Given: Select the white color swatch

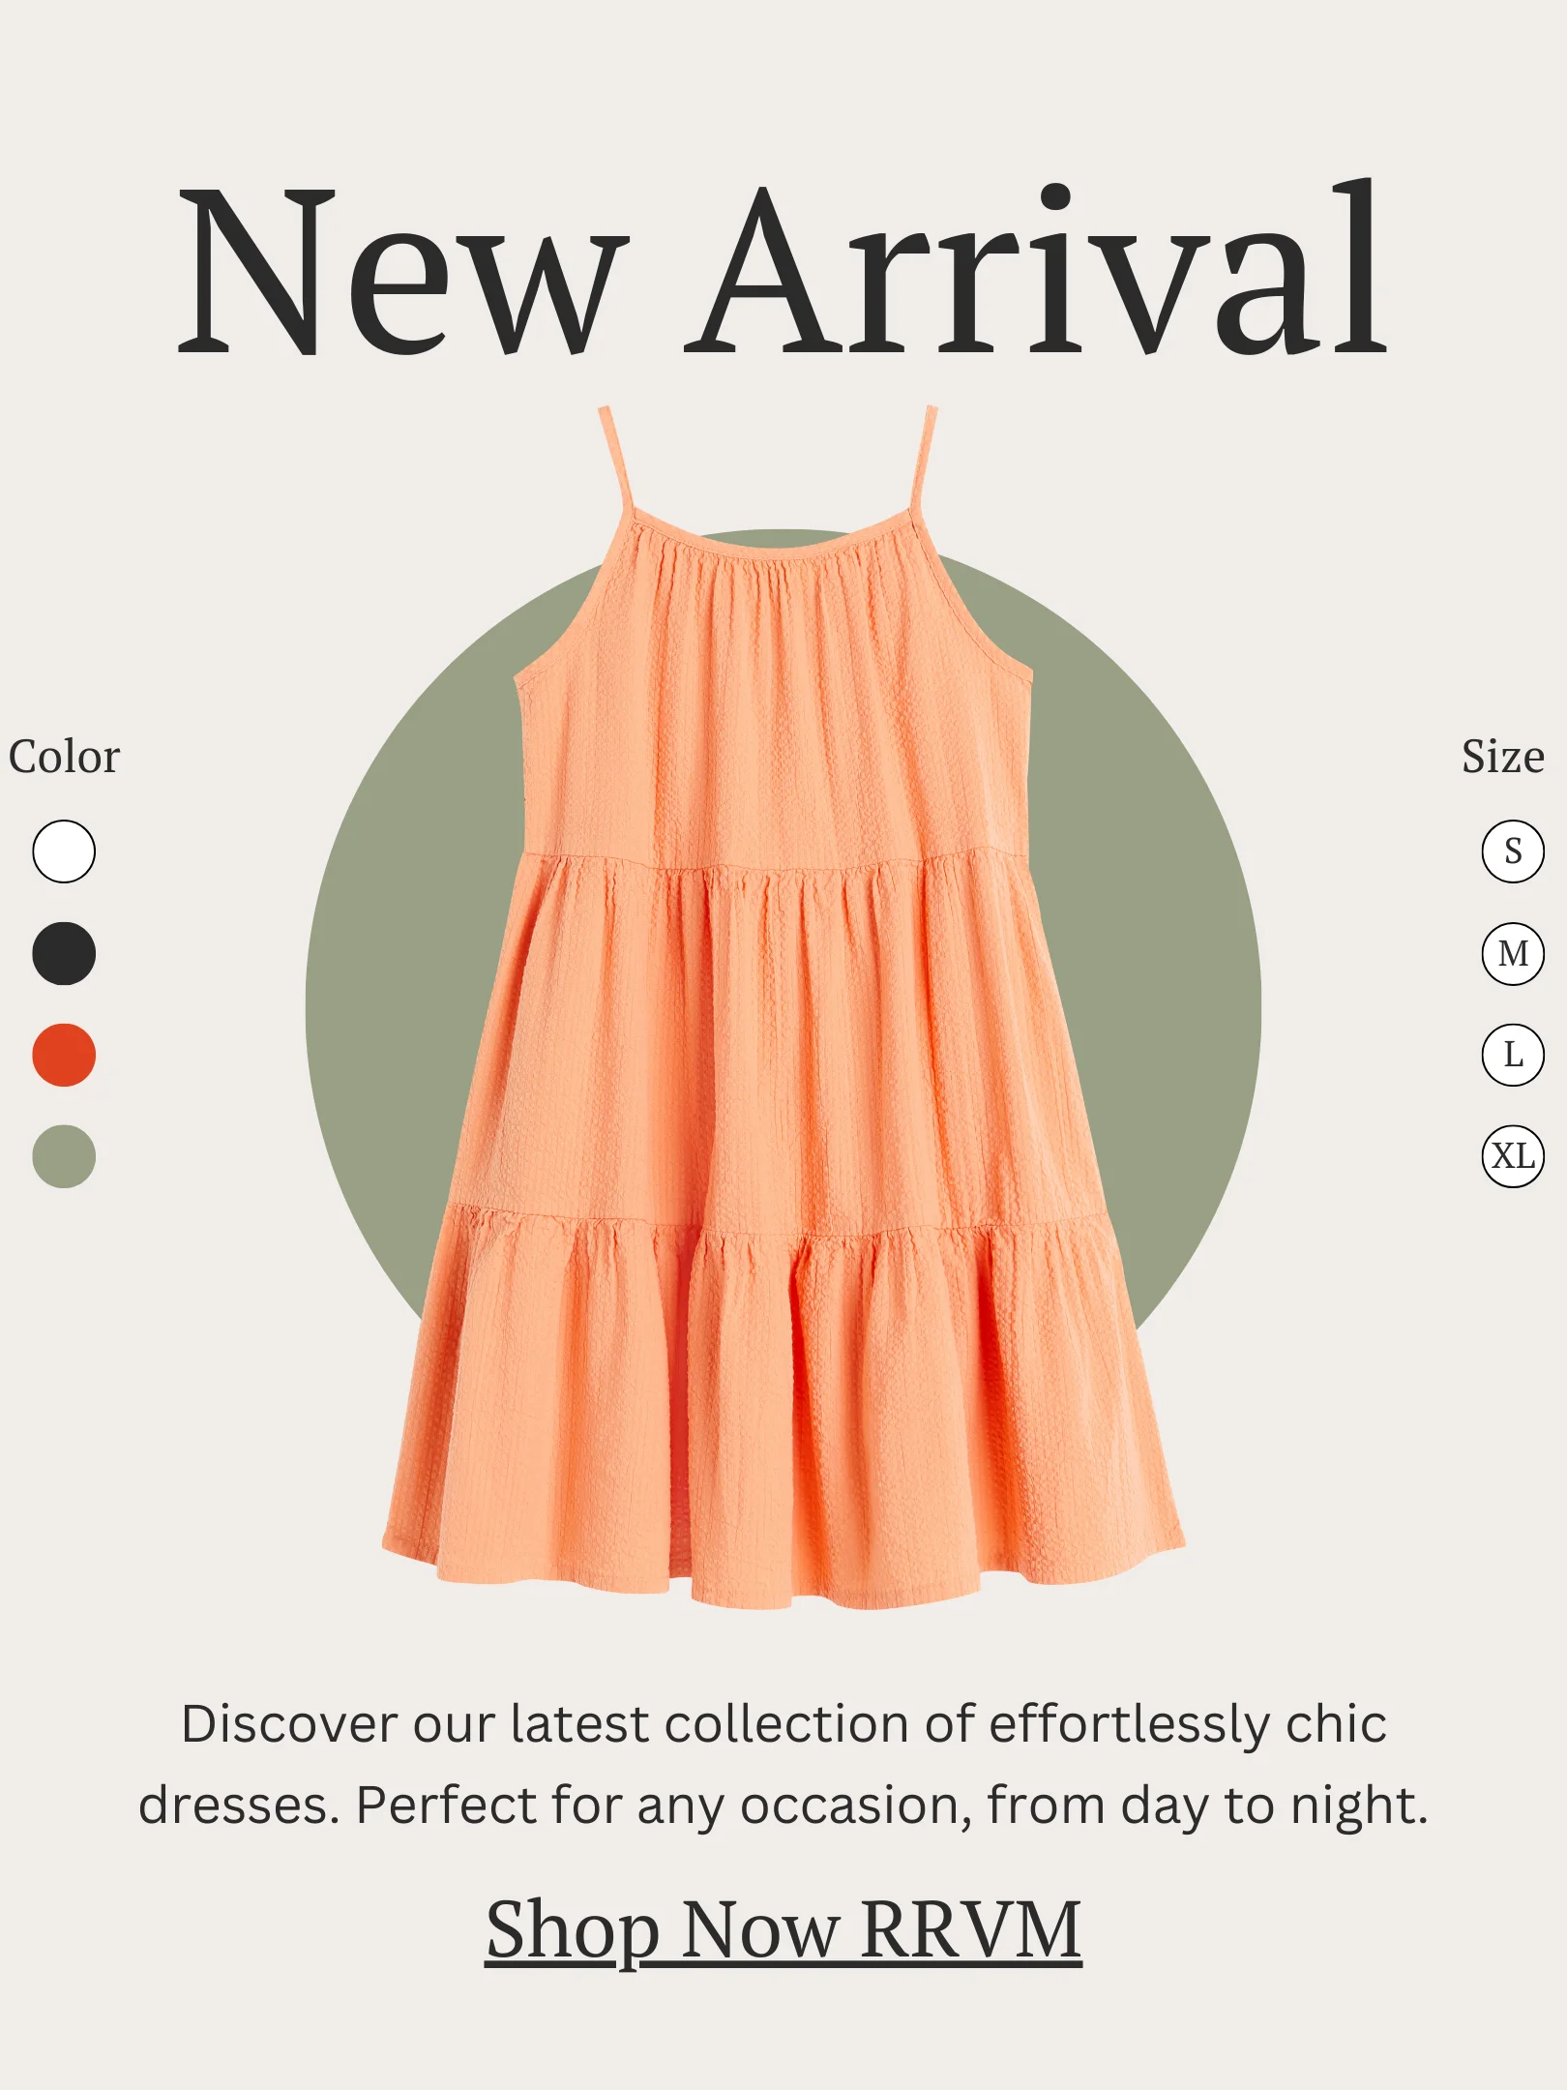Looking at the screenshot, I should 64,851.
